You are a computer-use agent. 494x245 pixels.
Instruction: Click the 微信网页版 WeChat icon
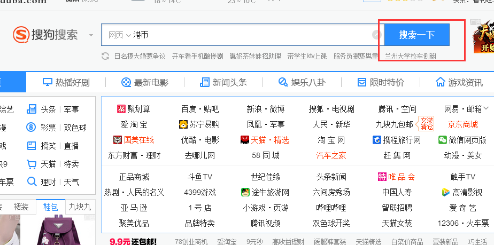coord(443,140)
